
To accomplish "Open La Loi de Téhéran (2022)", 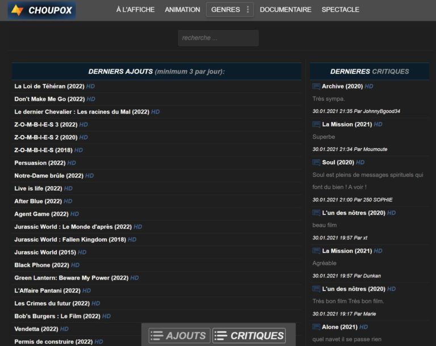I will tap(49, 86).
